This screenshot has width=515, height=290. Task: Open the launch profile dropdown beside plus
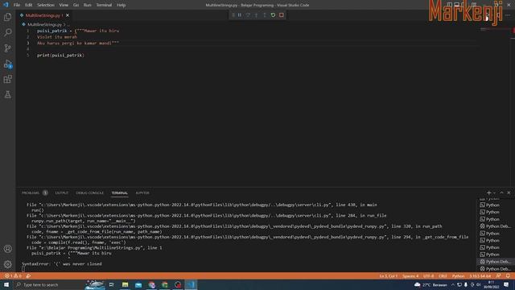(x=494, y=193)
